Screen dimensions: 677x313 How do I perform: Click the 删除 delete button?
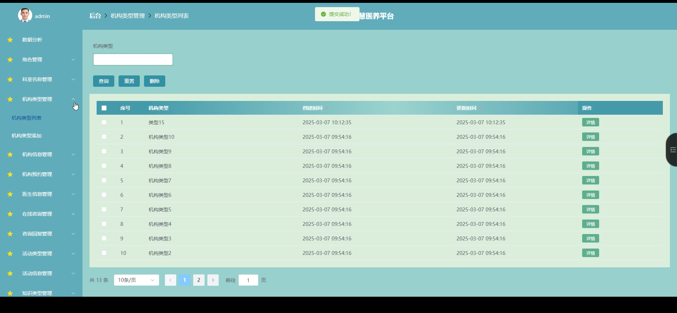pyautogui.click(x=155, y=81)
